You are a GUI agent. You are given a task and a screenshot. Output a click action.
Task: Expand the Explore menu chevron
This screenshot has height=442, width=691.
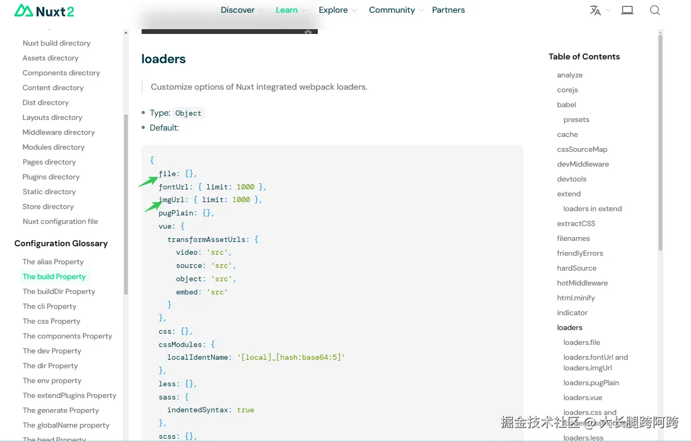[354, 10]
